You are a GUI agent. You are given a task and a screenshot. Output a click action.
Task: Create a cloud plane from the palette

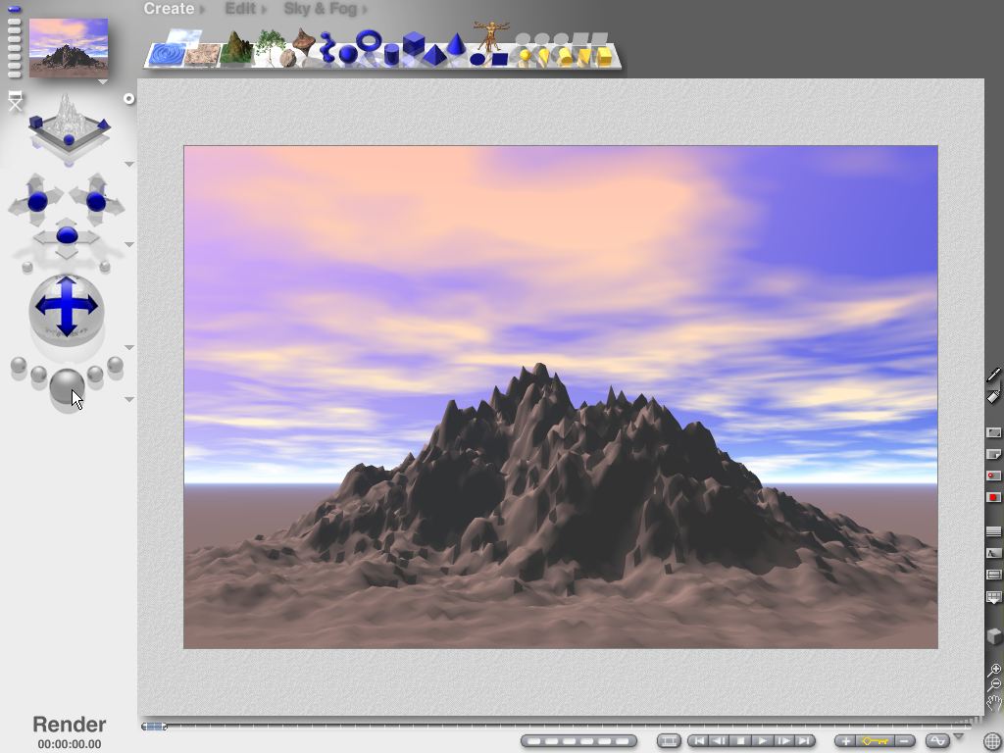coord(187,37)
